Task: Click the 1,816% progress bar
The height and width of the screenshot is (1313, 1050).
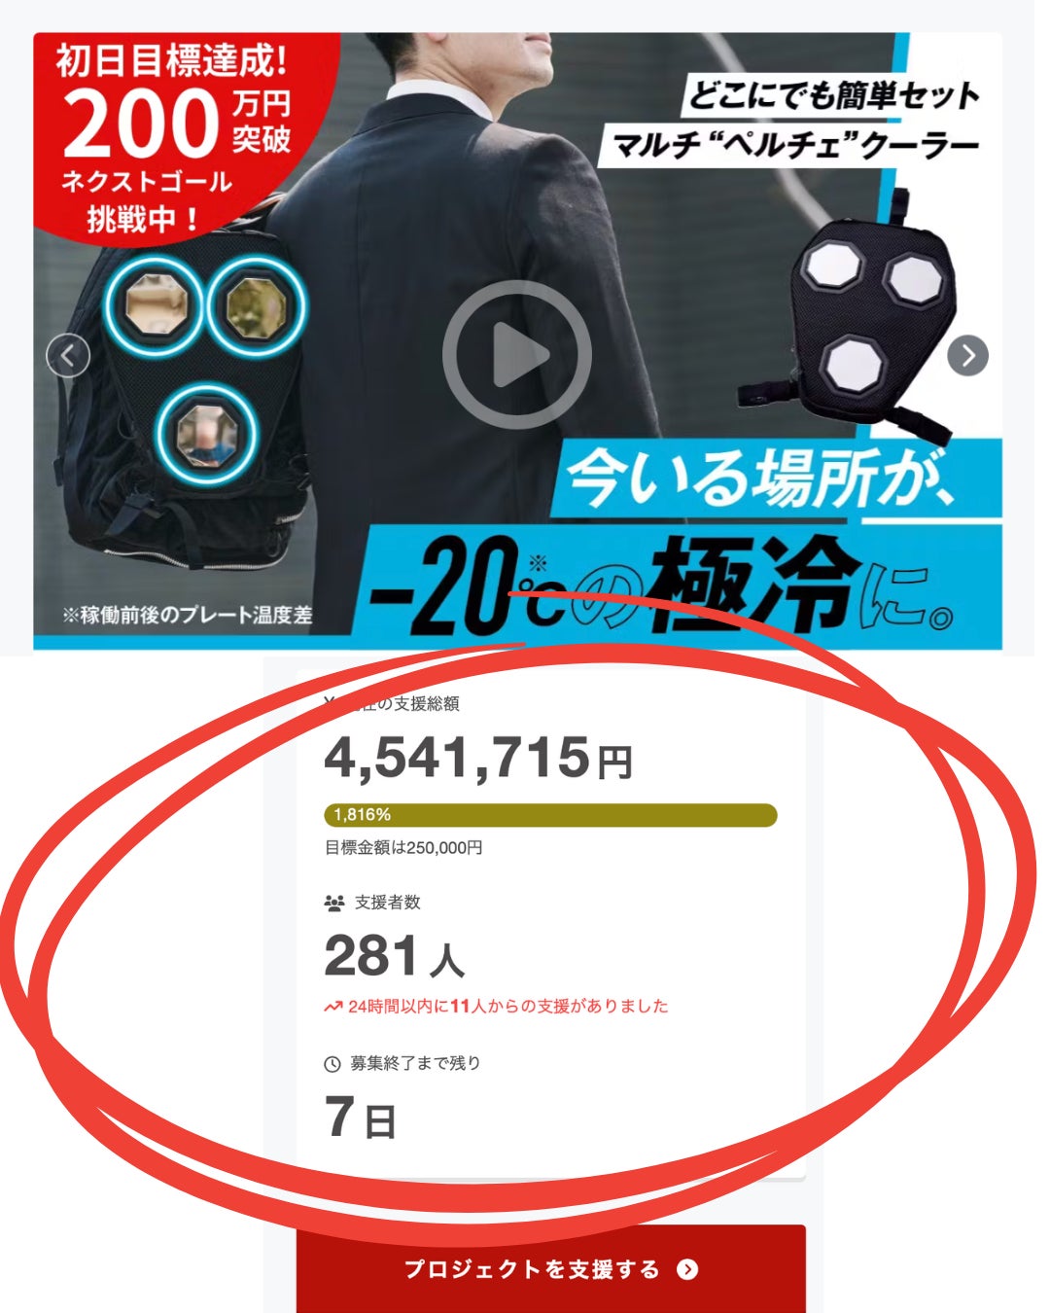Action: pos(550,815)
